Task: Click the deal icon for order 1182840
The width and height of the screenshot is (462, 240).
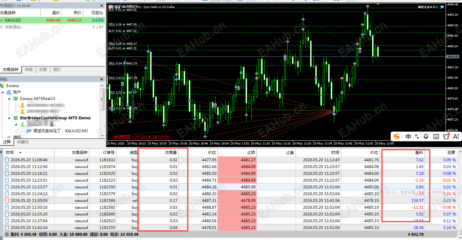Action: pyautogui.click(x=7, y=214)
